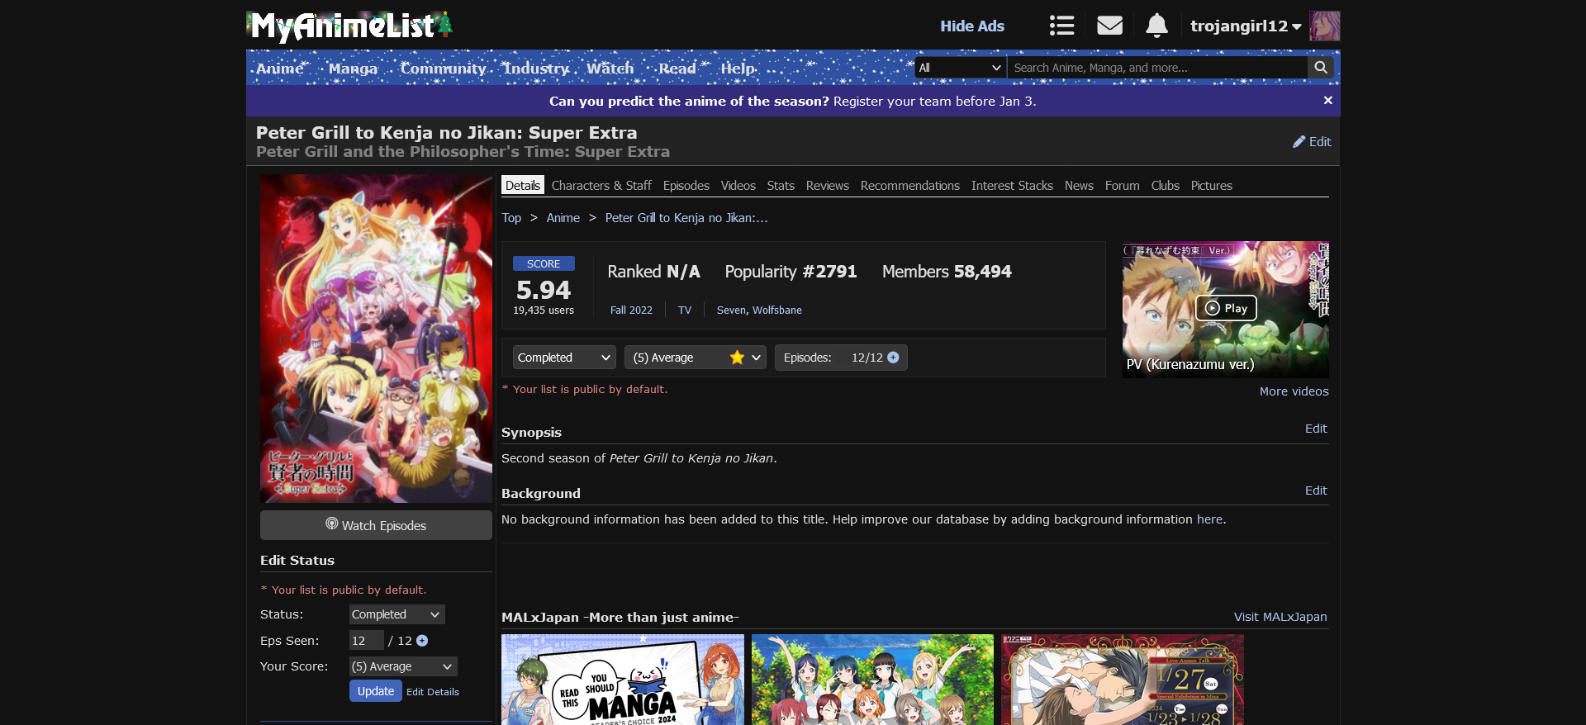Switch to Characters & Staff tab
Viewport: 1586px width, 725px height.
point(601,186)
